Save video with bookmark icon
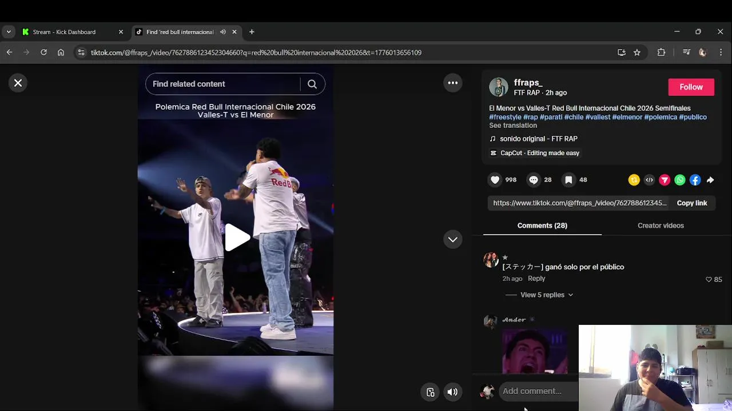The height and width of the screenshot is (411, 732). [568, 180]
